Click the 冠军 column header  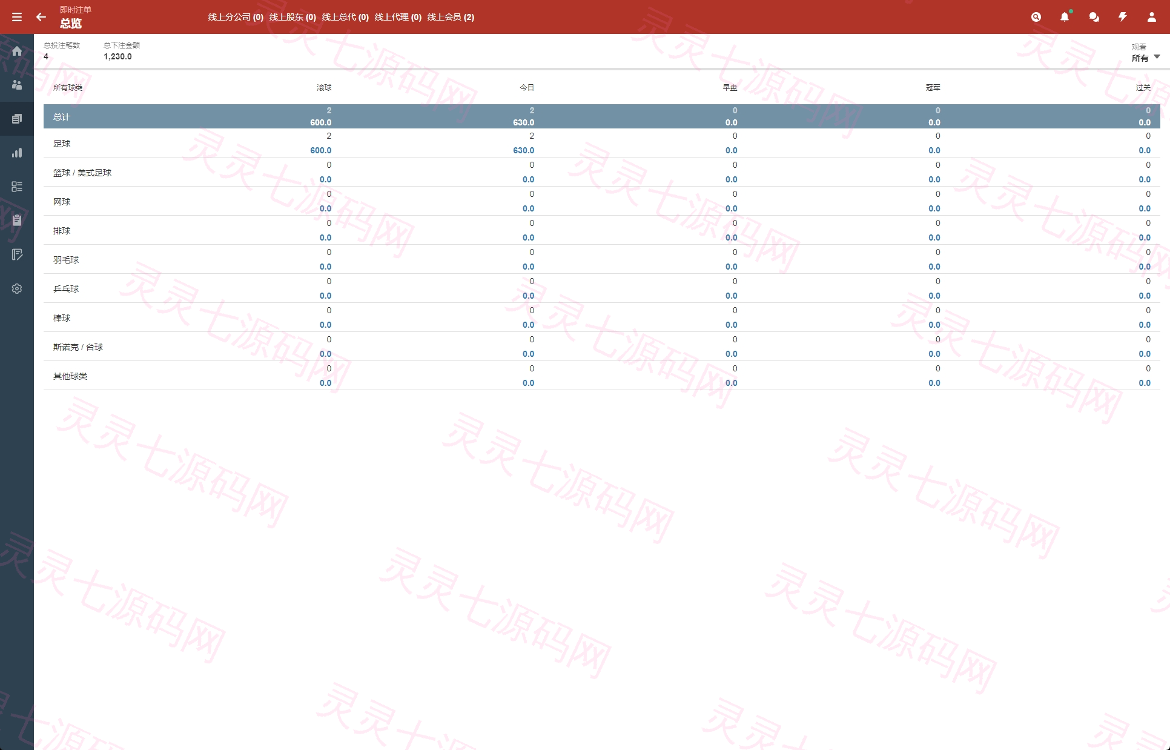tap(933, 88)
